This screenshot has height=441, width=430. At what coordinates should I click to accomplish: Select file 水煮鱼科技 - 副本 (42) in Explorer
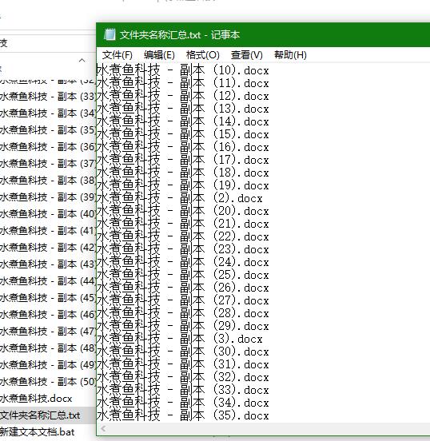(x=48, y=247)
